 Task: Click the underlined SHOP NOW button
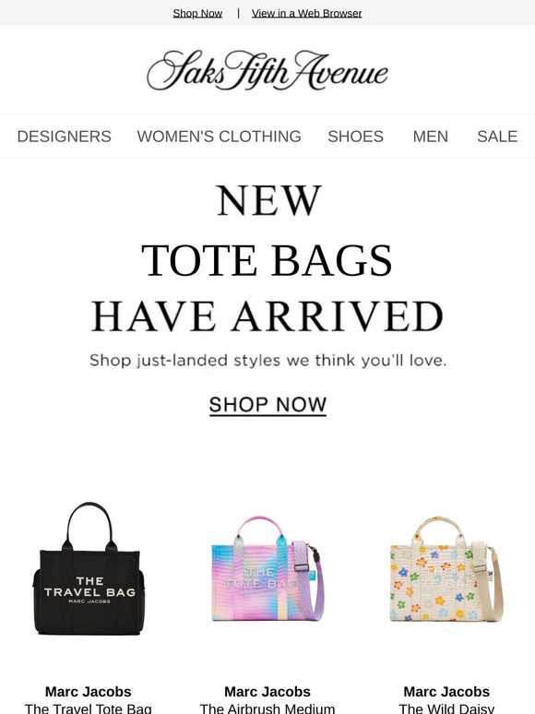[x=267, y=405]
